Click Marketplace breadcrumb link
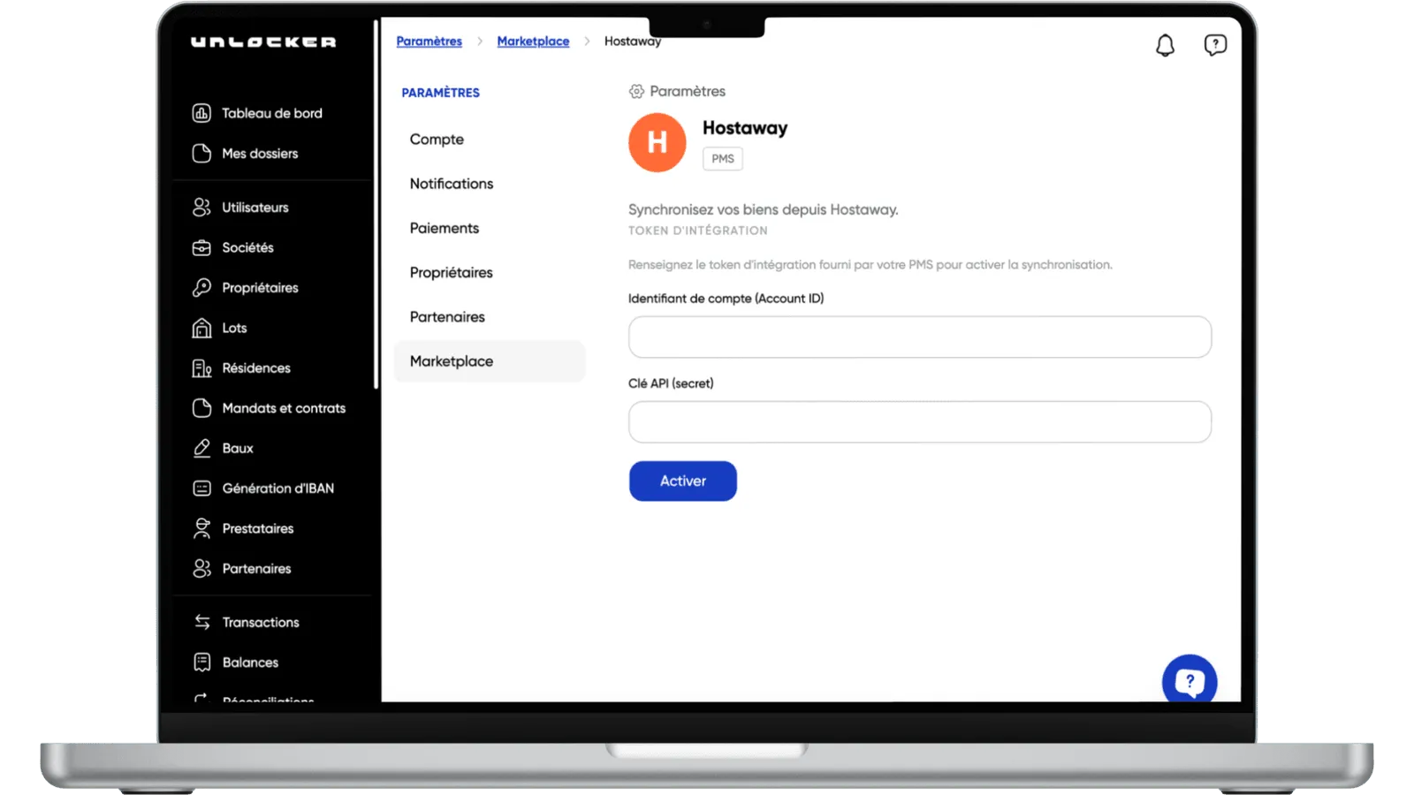This screenshot has height=795, width=1414. tap(533, 42)
